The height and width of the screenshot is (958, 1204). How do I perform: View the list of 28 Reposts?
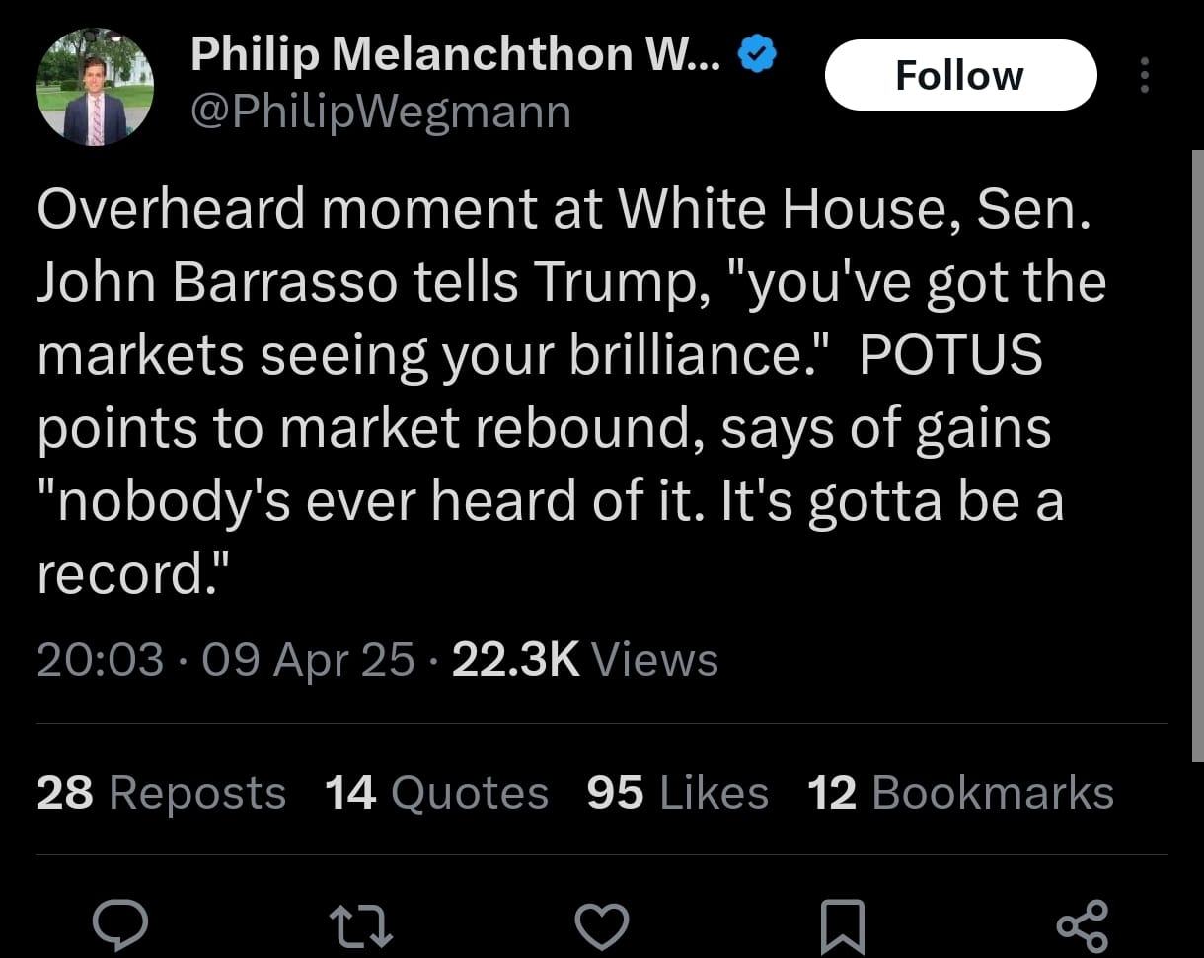[161, 793]
